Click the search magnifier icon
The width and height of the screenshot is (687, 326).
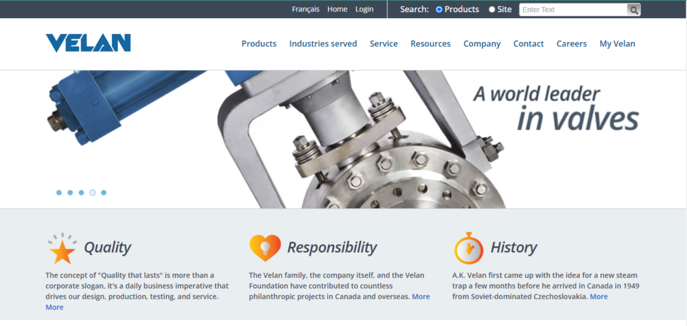(x=633, y=9)
